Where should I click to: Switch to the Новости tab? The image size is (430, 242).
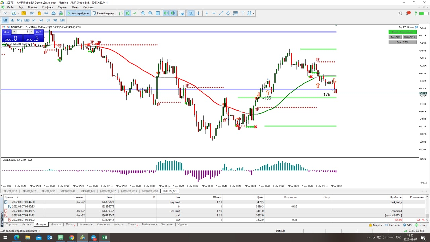[x=56, y=224]
